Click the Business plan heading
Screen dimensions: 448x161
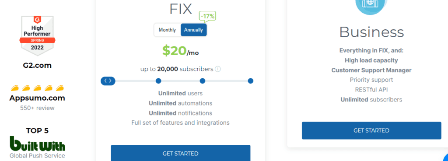point(371,32)
